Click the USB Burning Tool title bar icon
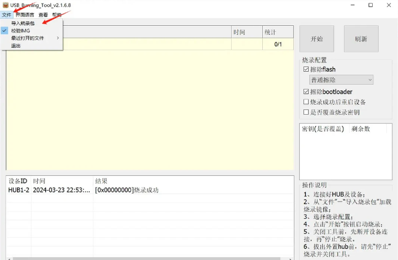Image resolution: width=398 pixels, height=260 pixels. (x=5, y=5)
